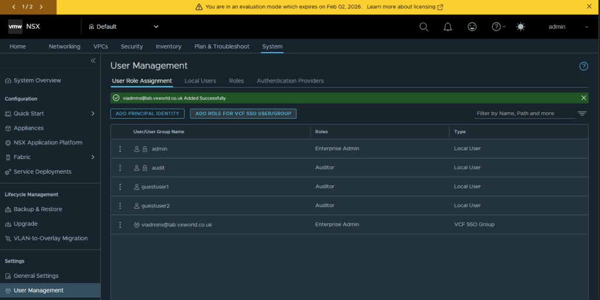The image size is (600, 300).
Task: Switch to the Local Users tab
Action: coord(200,81)
